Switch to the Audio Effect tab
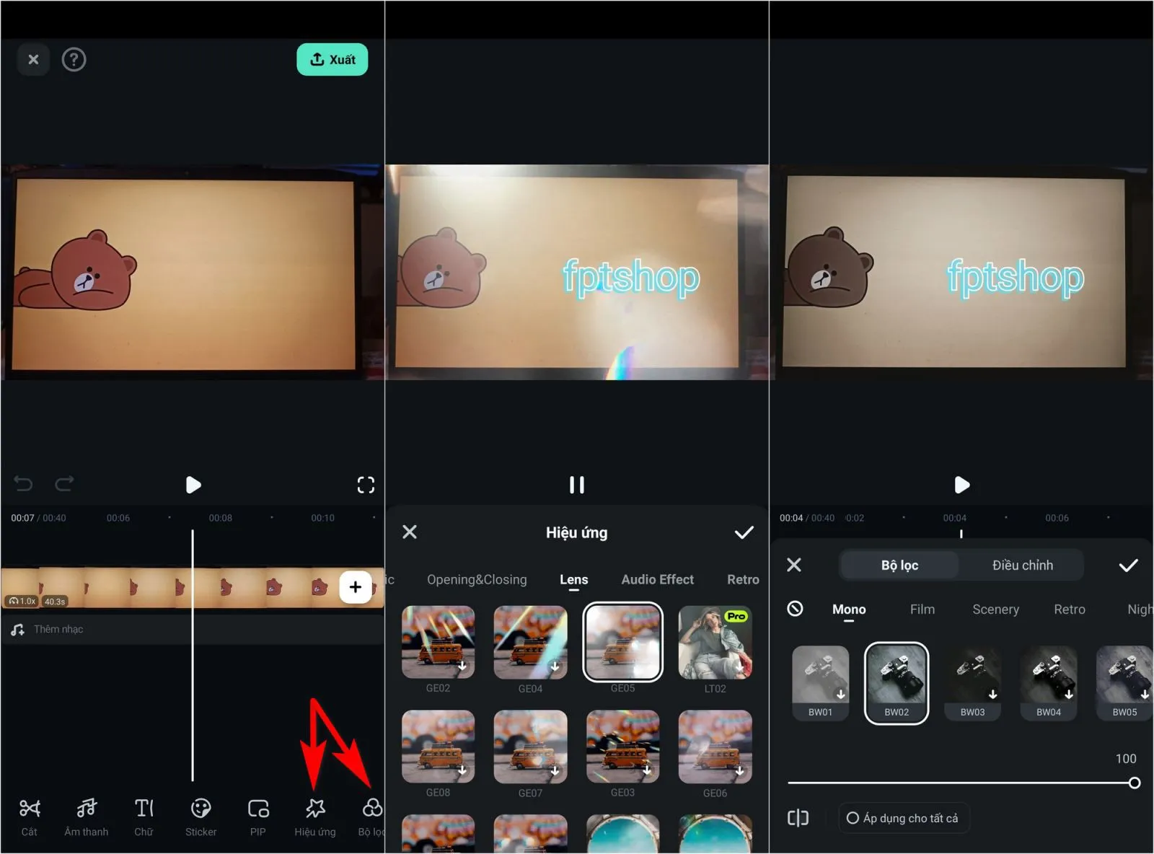Screen dimensions: 1154x854 [658, 580]
